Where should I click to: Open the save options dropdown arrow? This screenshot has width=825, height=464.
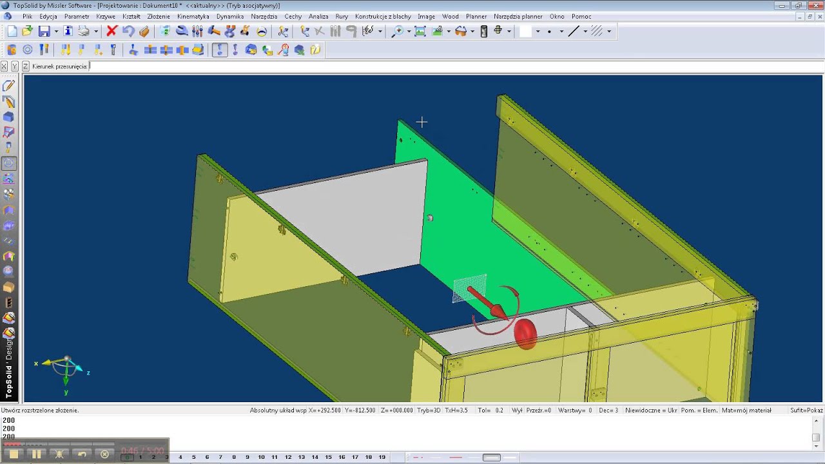(56, 31)
